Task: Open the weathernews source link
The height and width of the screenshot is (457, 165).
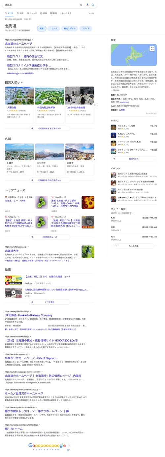Action: tap(125, 102)
